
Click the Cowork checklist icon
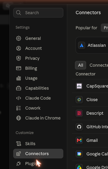click(19, 108)
